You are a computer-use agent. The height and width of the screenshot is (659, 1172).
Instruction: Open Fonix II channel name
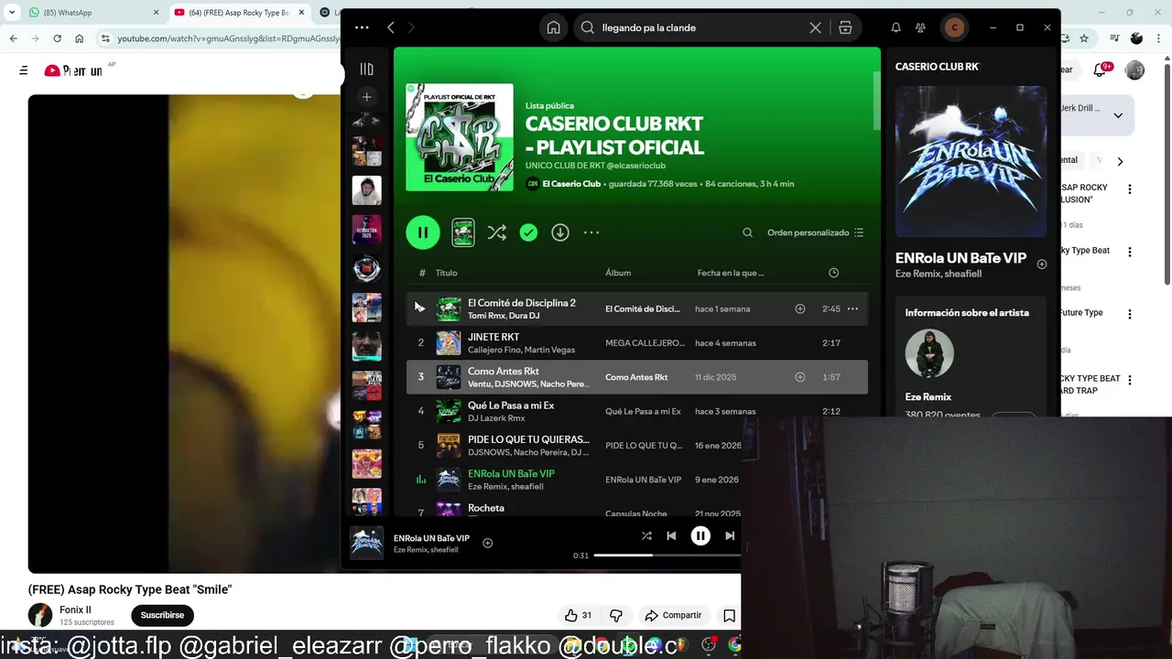click(75, 610)
